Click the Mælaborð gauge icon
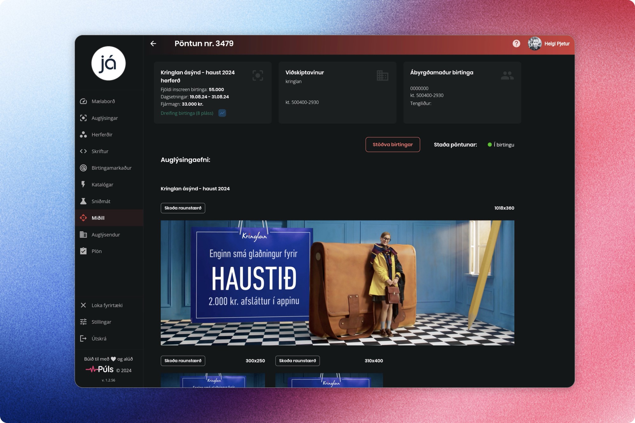The width and height of the screenshot is (635, 423). tap(83, 101)
